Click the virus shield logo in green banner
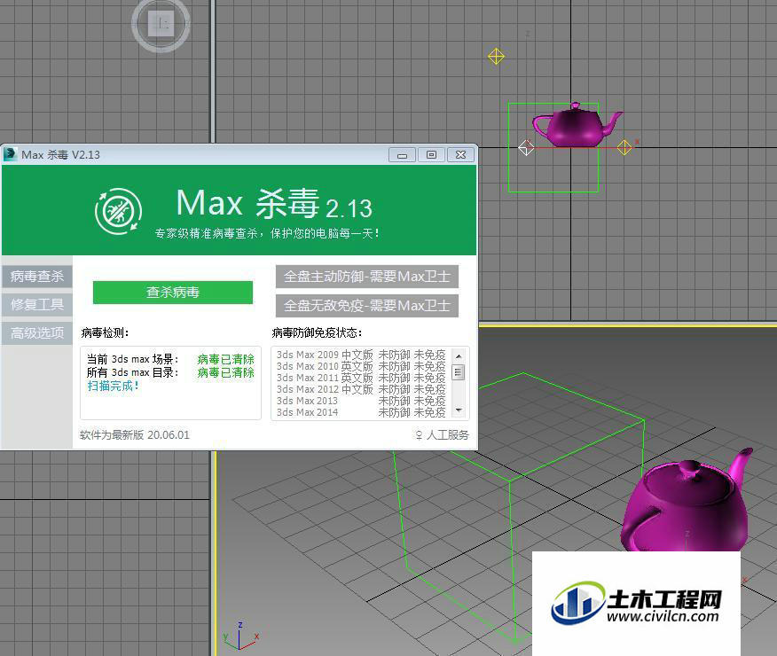The image size is (777, 656). (x=119, y=211)
